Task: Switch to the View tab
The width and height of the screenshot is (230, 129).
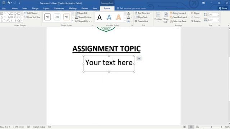Action: click(95, 9)
